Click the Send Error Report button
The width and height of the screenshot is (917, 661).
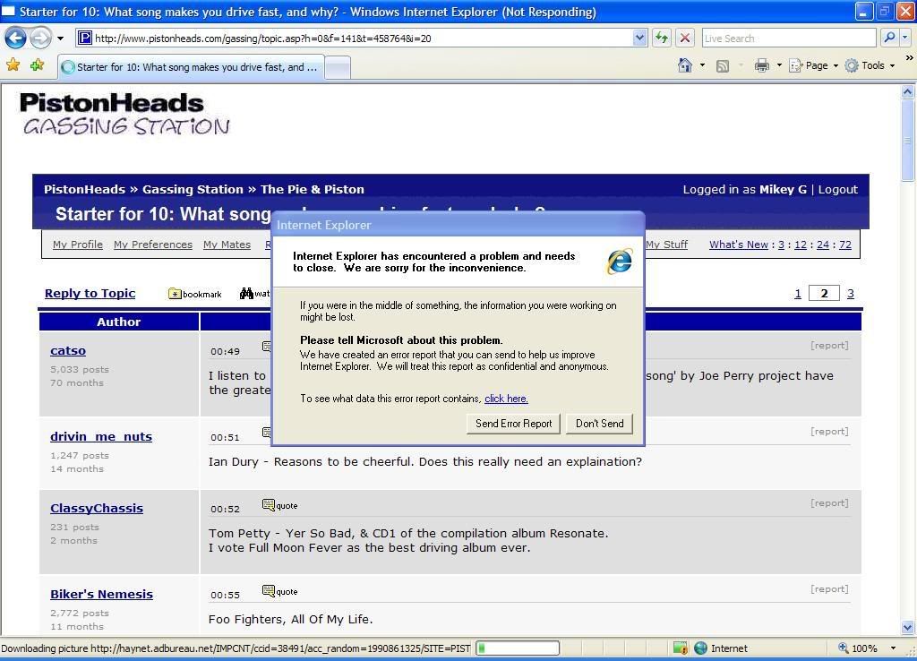coord(513,424)
